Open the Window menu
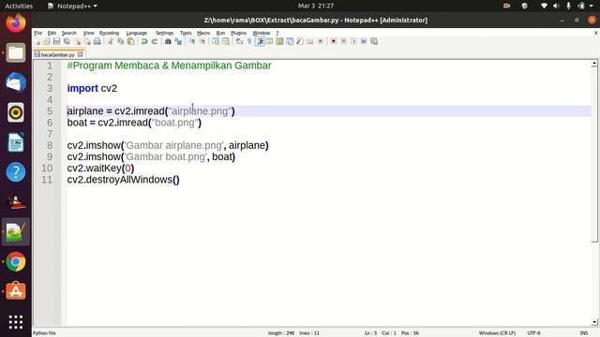 (262, 33)
